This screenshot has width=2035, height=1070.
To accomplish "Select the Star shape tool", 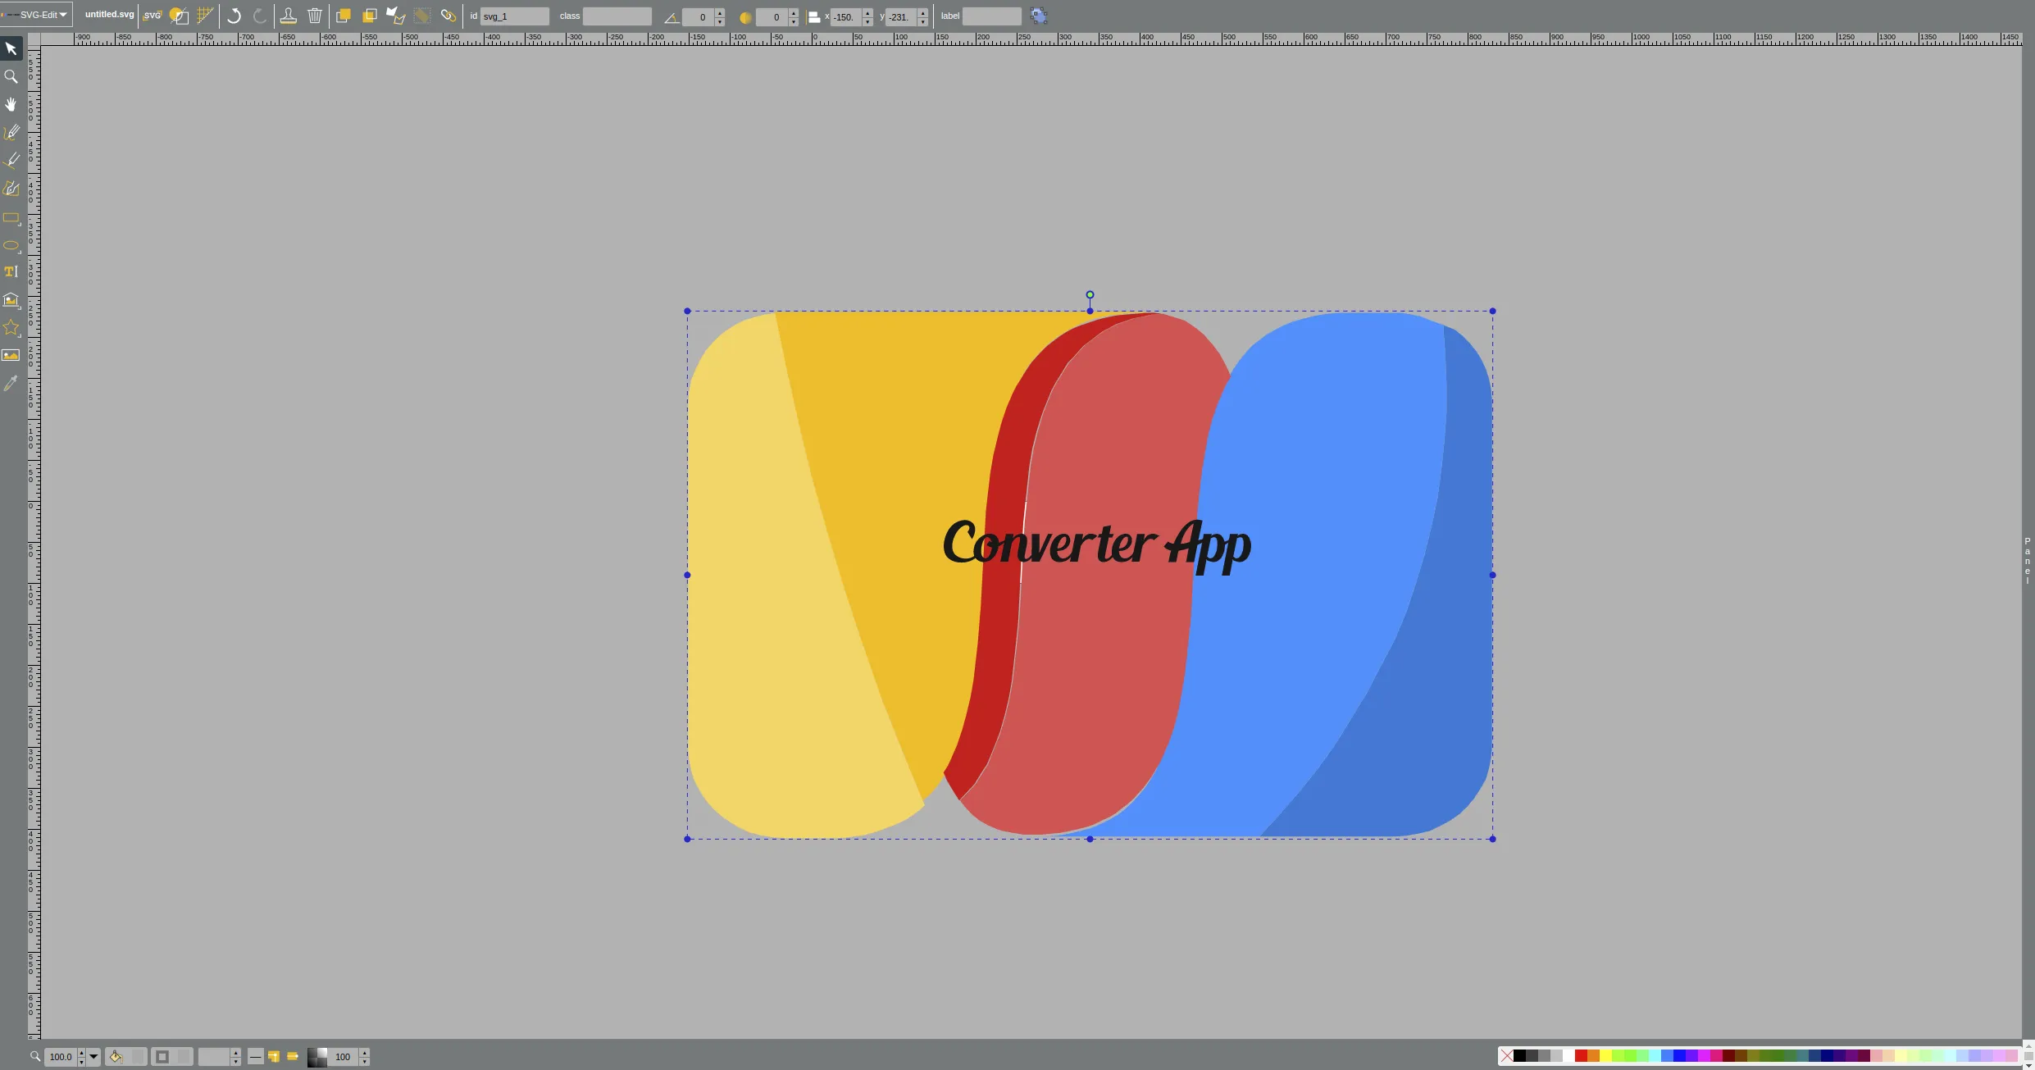I will (x=11, y=328).
